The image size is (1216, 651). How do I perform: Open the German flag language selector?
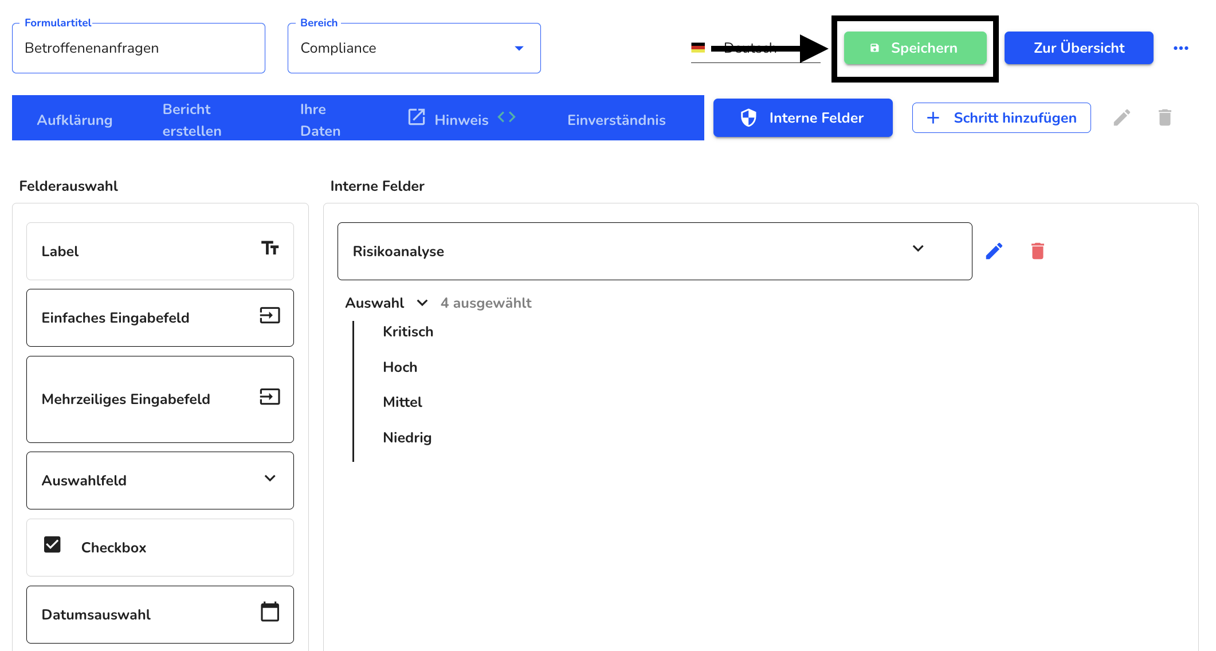[755, 48]
